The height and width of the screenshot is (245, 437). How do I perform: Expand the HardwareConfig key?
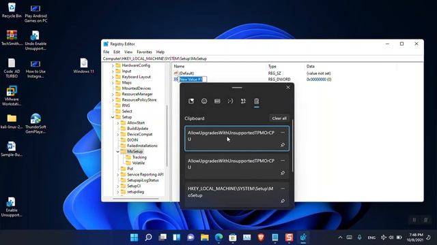pos(113,65)
